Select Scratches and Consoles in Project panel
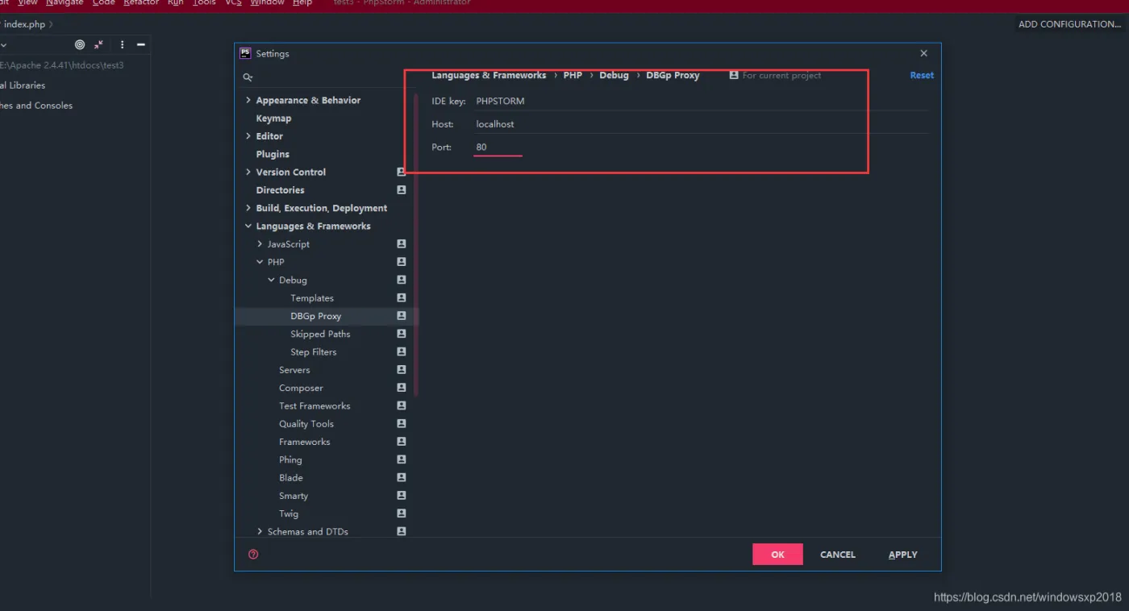The height and width of the screenshot is (611, 1129). point(35,106)
